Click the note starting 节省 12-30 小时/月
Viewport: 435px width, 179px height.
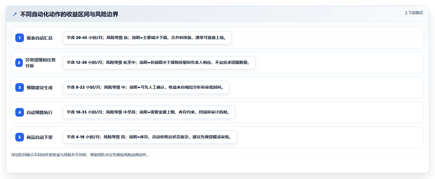159,63
